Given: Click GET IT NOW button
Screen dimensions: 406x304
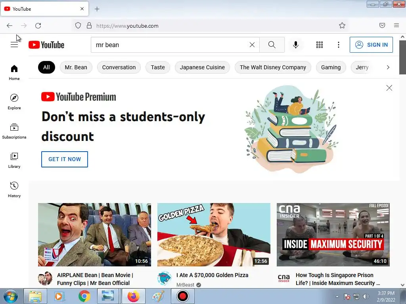Looking at the screenshot, I should pyautogui.click(x=65, y=159).
